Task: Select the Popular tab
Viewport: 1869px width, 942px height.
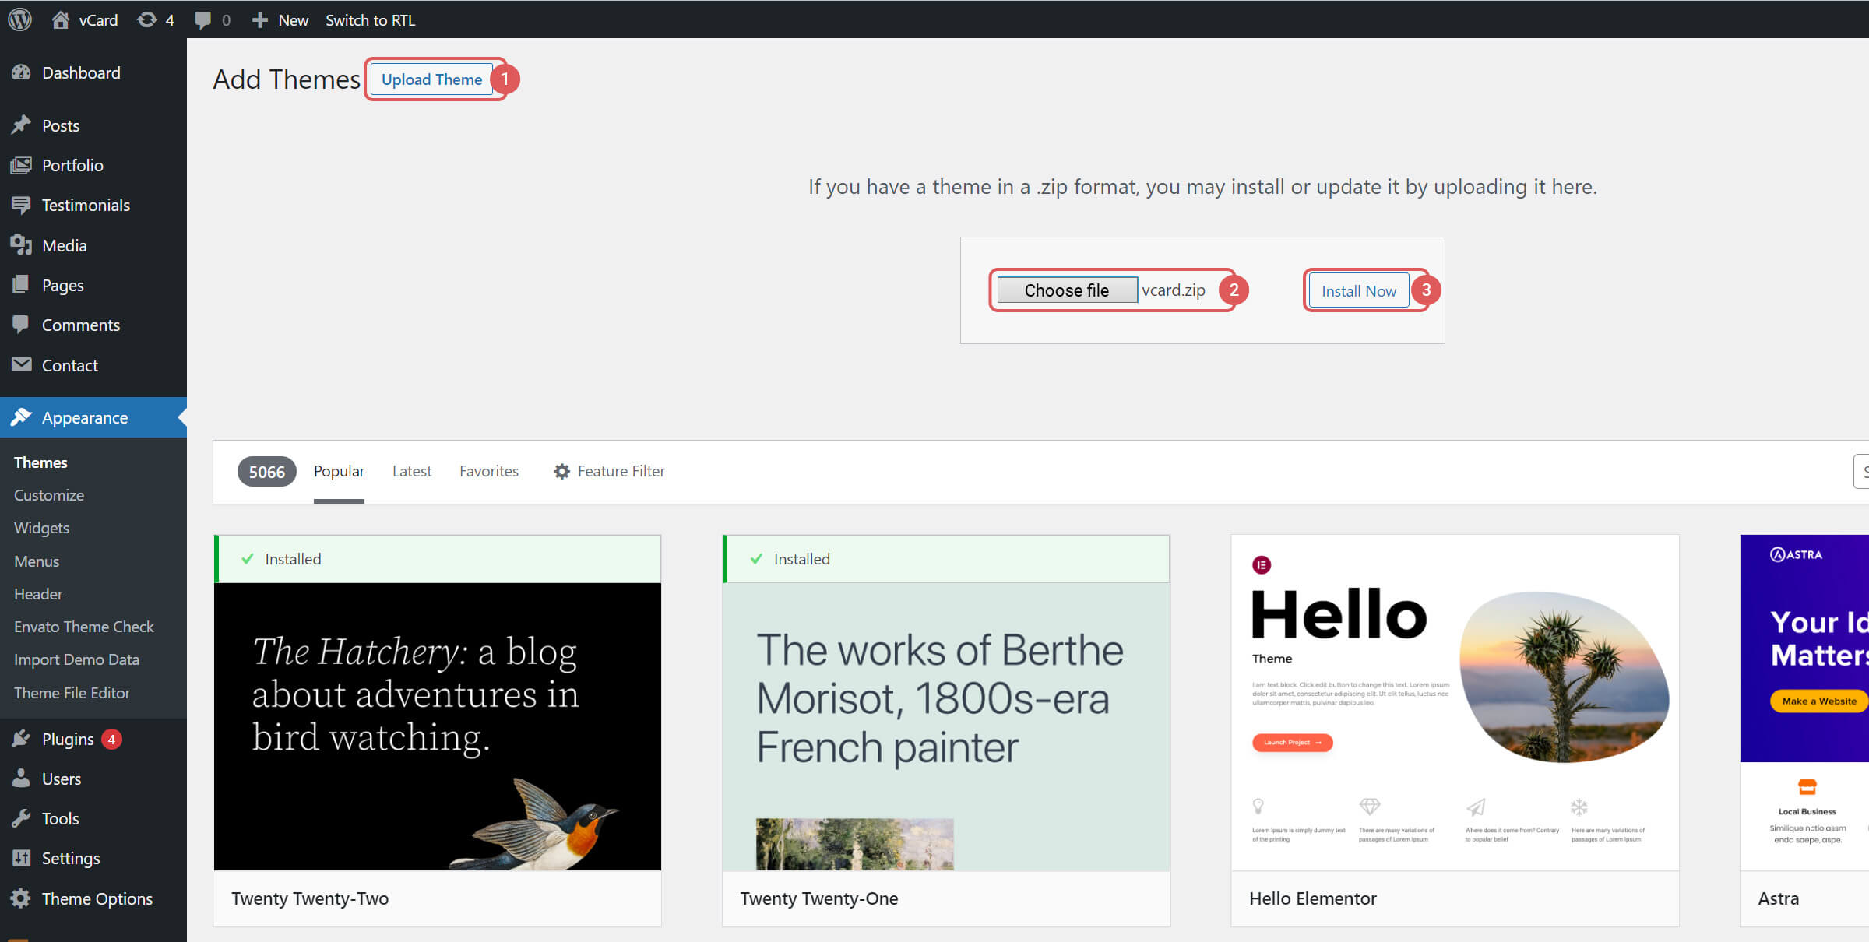Action: 339,471
